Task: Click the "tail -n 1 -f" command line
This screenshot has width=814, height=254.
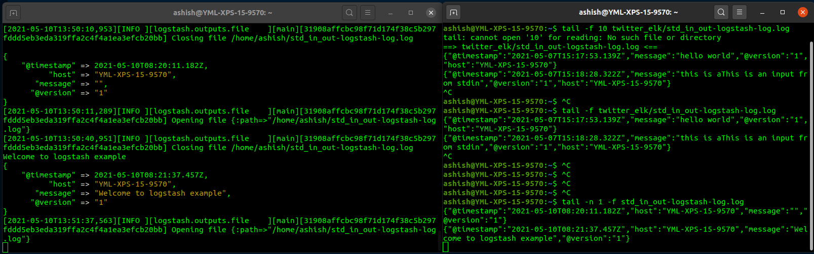Action: click(652, 202)
